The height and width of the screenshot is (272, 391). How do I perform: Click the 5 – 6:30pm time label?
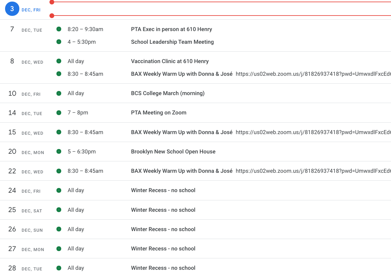click(81, 152)
